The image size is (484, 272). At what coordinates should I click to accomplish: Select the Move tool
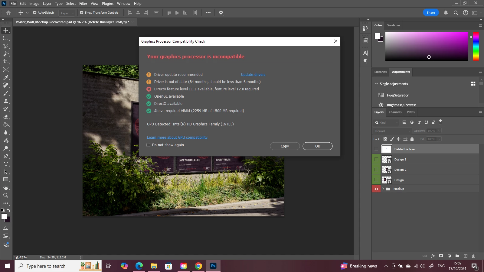pos(6,30)
